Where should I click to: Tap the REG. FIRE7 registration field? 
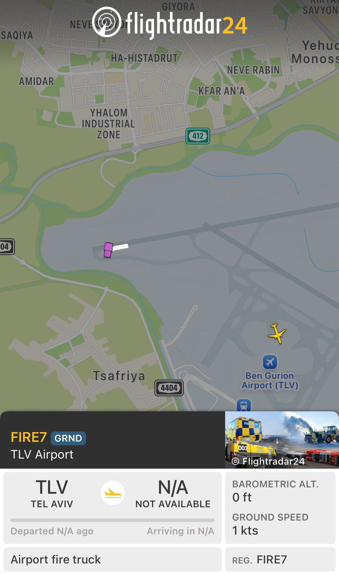280,559
